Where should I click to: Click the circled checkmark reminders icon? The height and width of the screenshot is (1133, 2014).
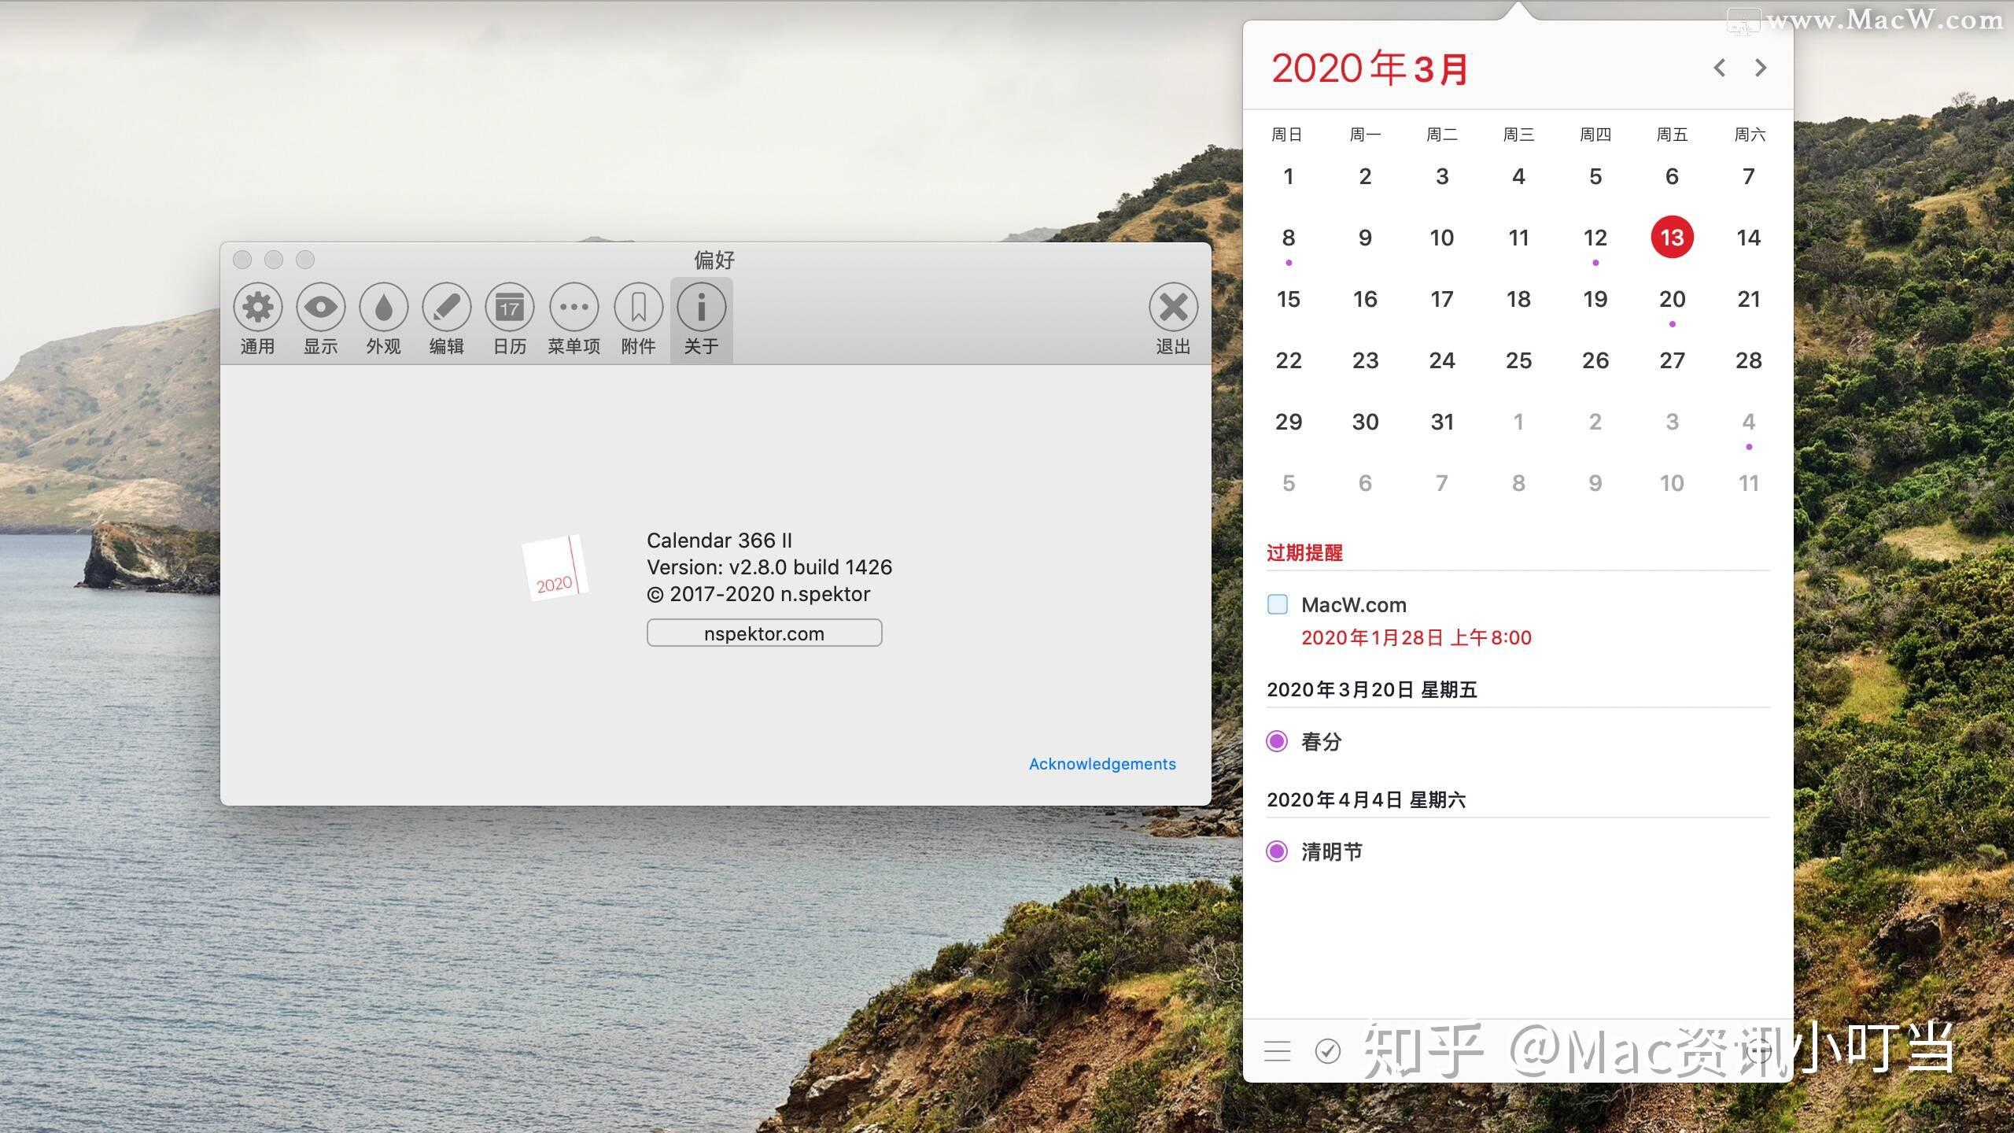click(1330, 1051)
